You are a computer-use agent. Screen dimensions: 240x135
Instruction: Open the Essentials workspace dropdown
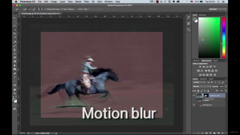click(x=217, y=9)
